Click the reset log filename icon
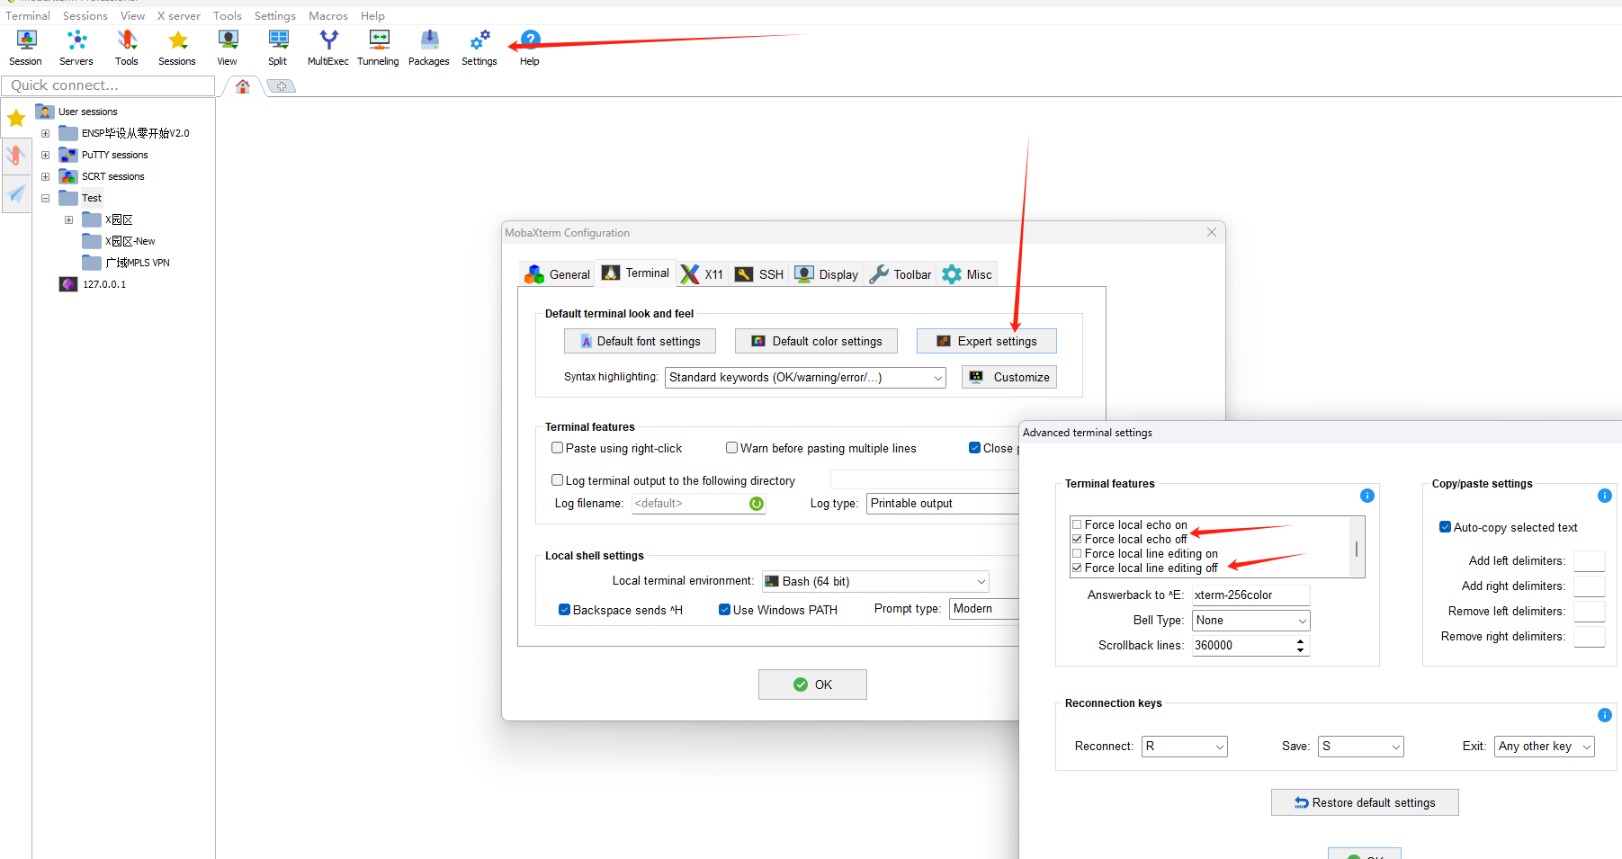The width and height of the screenshot is (1622, 859). (757, 504)
